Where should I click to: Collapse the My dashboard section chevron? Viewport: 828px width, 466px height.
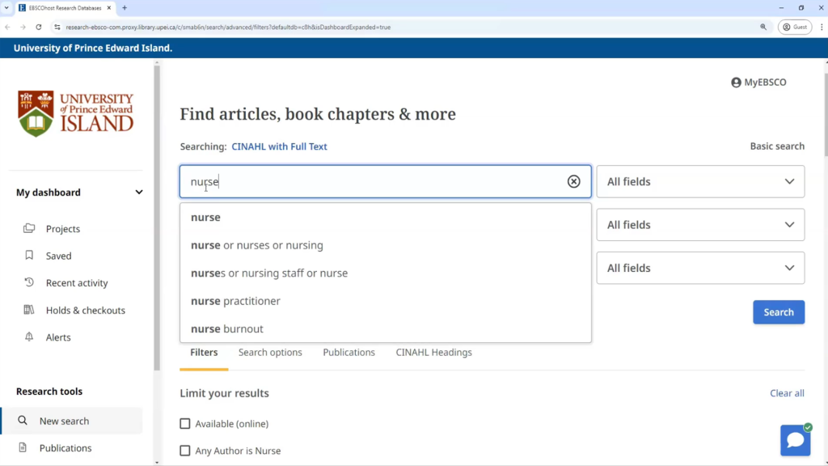pyautogui.click(x=139, y=193)
